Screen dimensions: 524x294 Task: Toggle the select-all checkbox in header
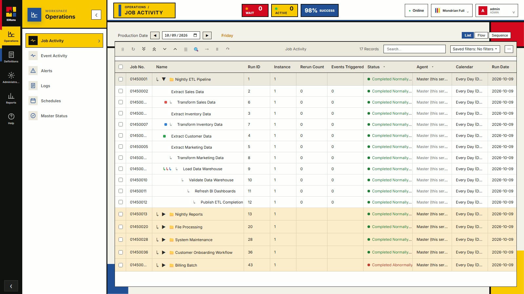click(x=121, y=67)
